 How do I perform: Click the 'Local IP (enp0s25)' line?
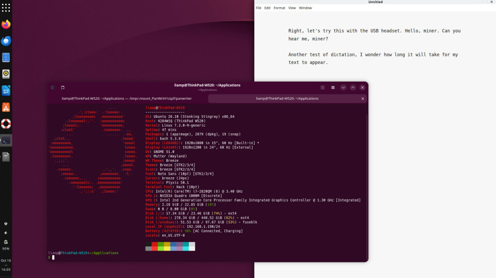point(182,226)
